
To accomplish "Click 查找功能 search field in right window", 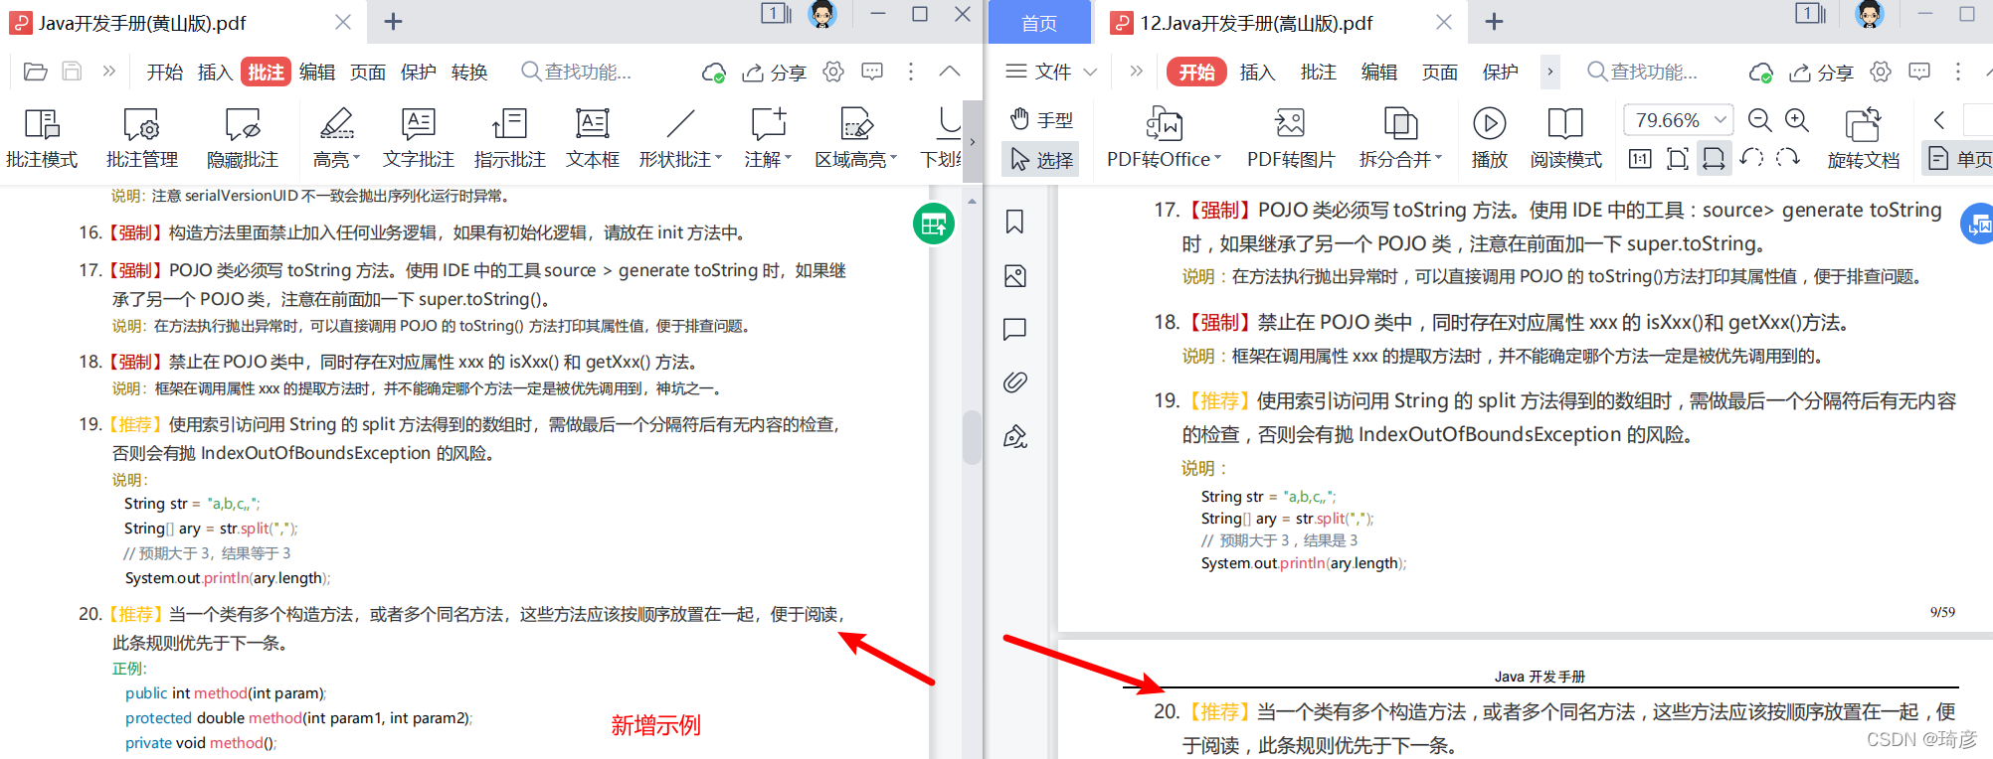I will (x=1643, y=72).
